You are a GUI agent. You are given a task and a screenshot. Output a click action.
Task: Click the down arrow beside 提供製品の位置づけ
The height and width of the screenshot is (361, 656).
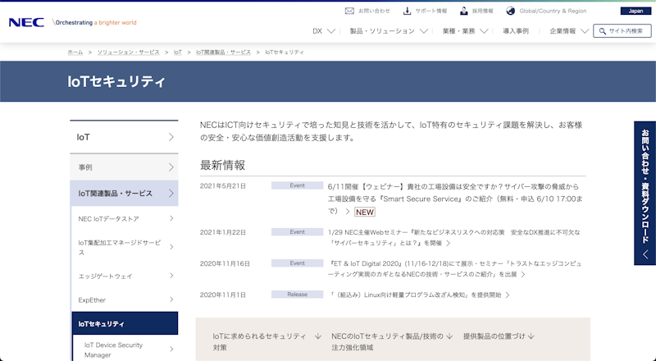point(531,336)
